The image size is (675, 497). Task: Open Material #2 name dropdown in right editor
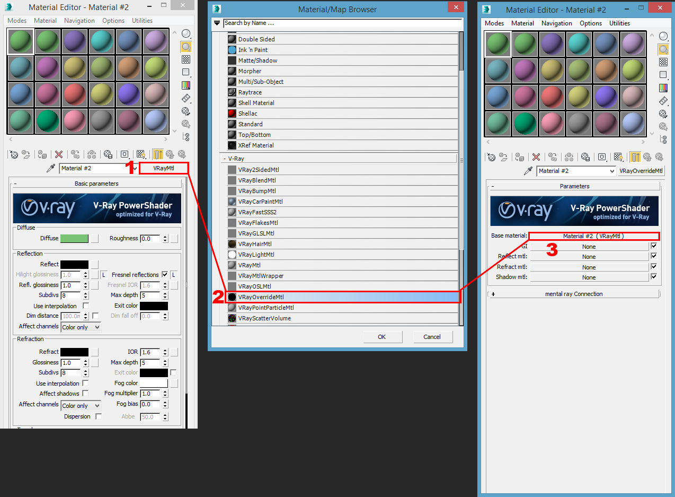pyautogui.click(x=612, y=171)
